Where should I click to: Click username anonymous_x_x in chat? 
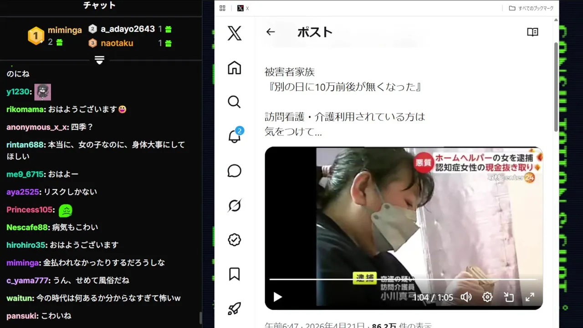point(37,127)
